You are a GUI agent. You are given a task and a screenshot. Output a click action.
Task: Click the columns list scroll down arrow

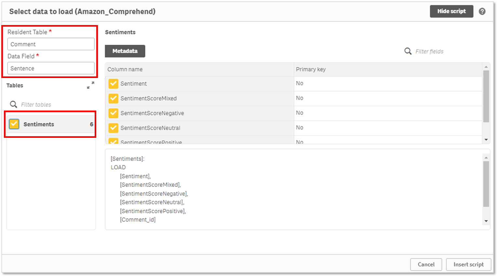pyautogui.click(x=486, y=140)
